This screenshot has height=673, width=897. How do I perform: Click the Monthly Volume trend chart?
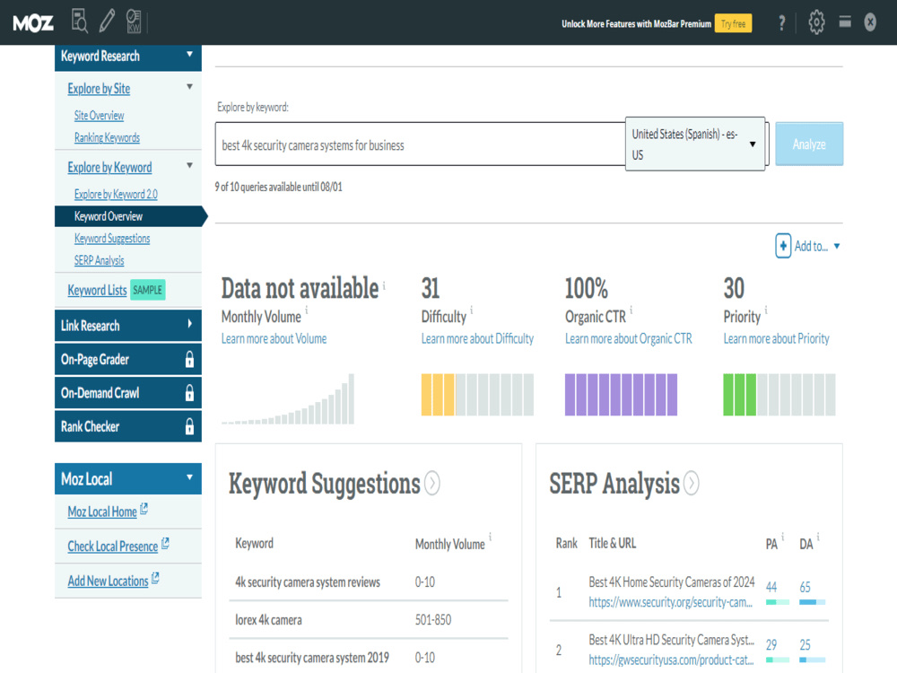click(x=288, y=399)
